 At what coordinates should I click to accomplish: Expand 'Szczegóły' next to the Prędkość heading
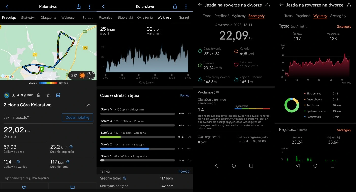(x=344, y=130)
